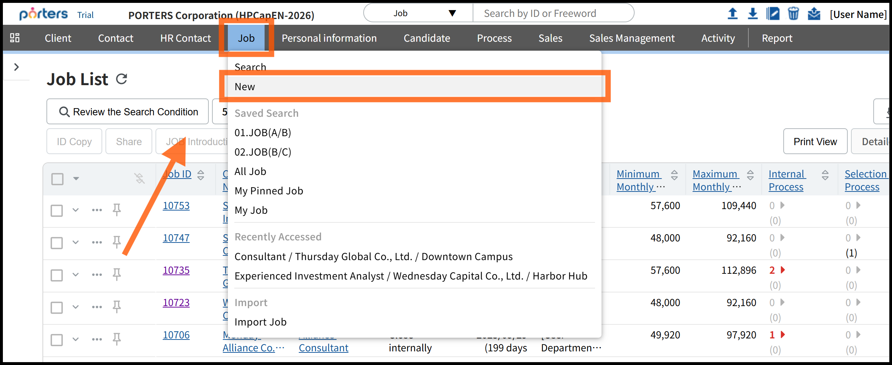Check the checkbox for job 10753
This screenshot has height=365, width=892.
coord(57,211)
